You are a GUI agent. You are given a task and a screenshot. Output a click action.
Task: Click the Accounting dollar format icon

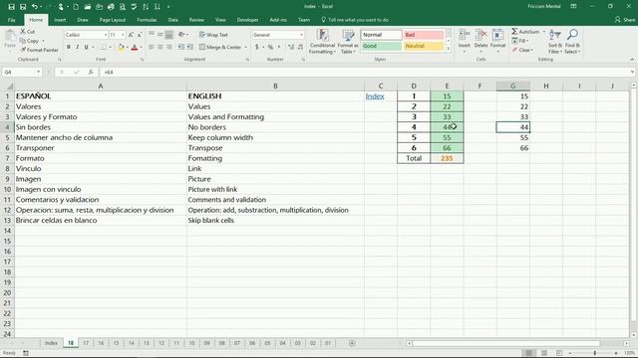257,47
